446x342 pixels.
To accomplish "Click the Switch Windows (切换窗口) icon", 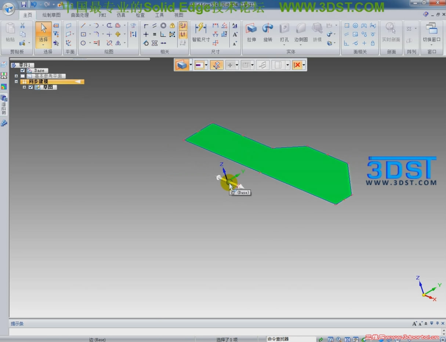I will (431, 28).
